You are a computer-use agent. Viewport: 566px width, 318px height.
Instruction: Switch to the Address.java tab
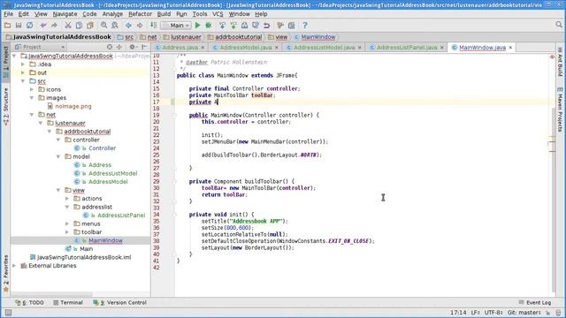[180, 47]
